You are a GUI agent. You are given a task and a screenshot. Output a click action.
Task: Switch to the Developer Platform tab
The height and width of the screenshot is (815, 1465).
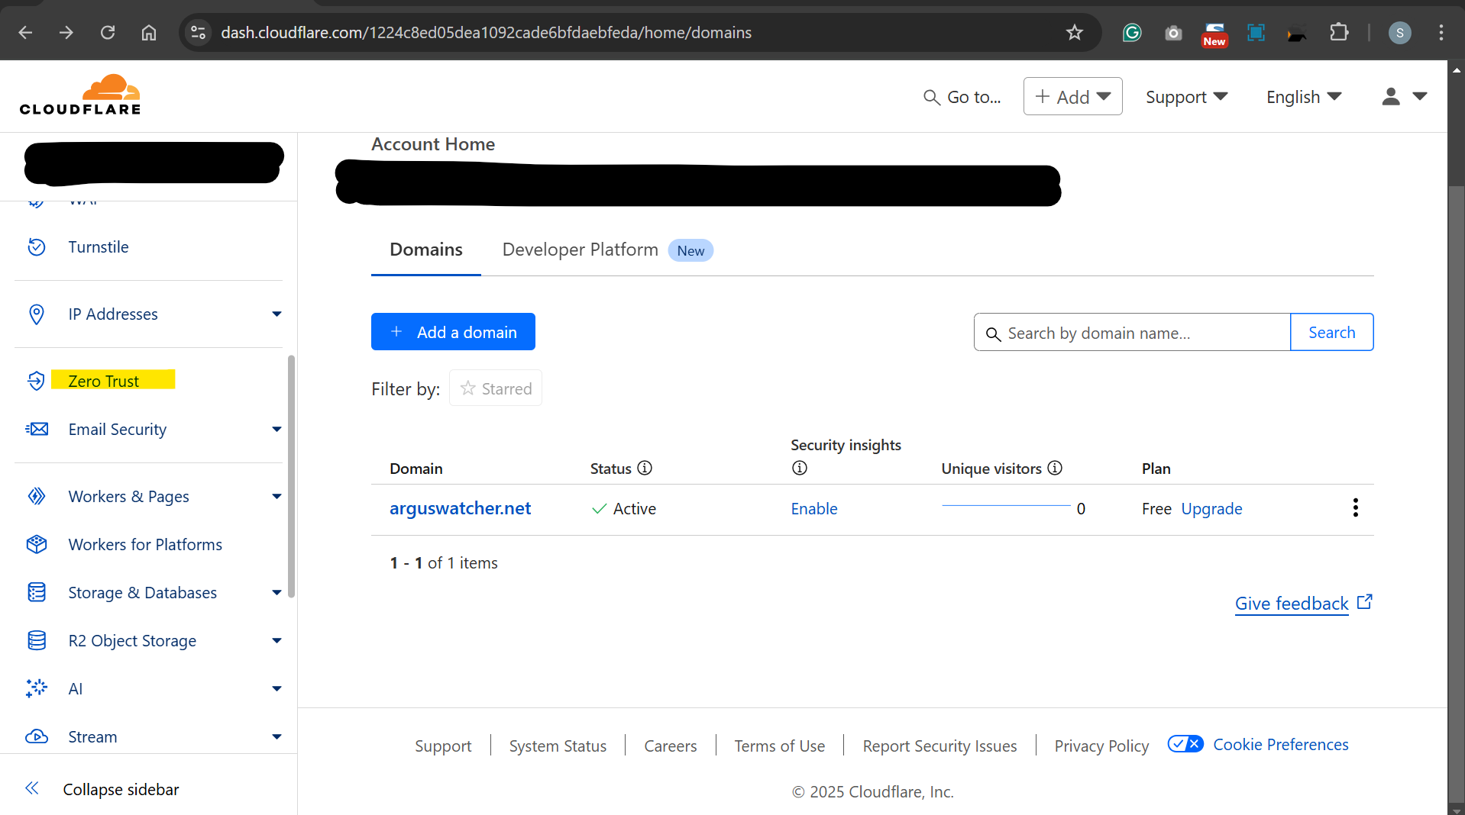[x=607, y=250]
